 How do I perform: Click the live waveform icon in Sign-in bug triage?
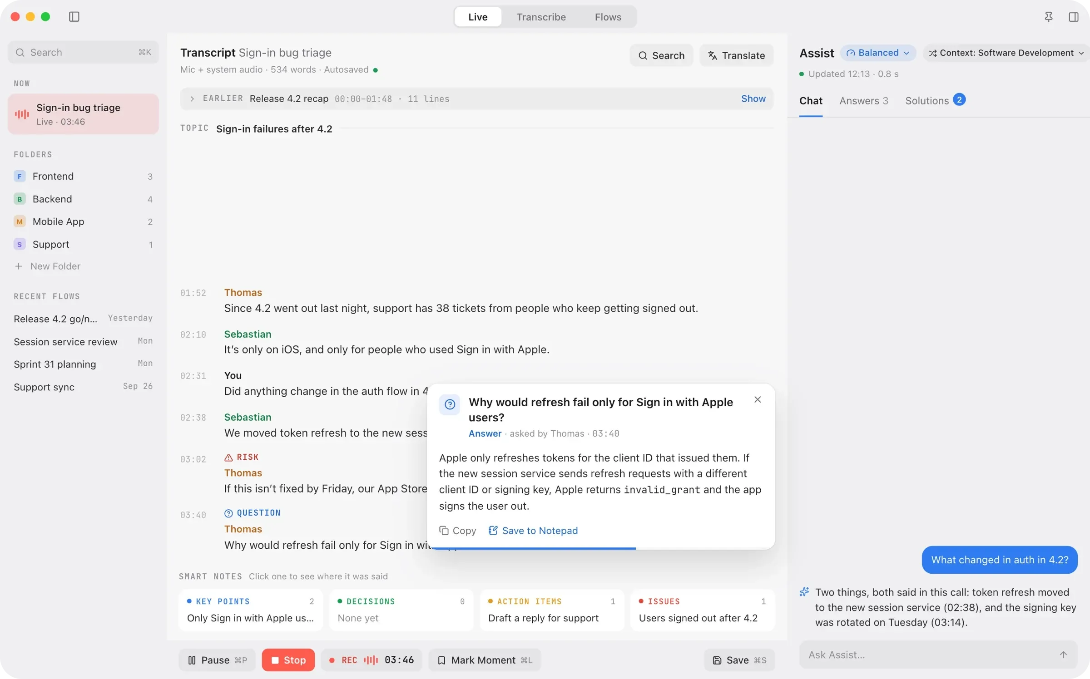click(22, 114)
